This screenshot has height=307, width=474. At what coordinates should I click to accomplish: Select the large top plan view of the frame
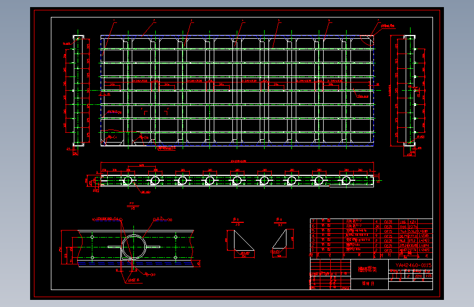pyautogui.click(x=237, y=91)
